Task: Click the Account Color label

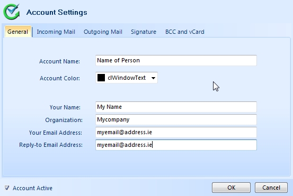Action: tap(60, 78)
